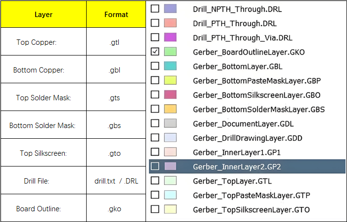Click the teal BottomLayer color swatch
This screenshot has width=347, height=222.
pos(170,66)
